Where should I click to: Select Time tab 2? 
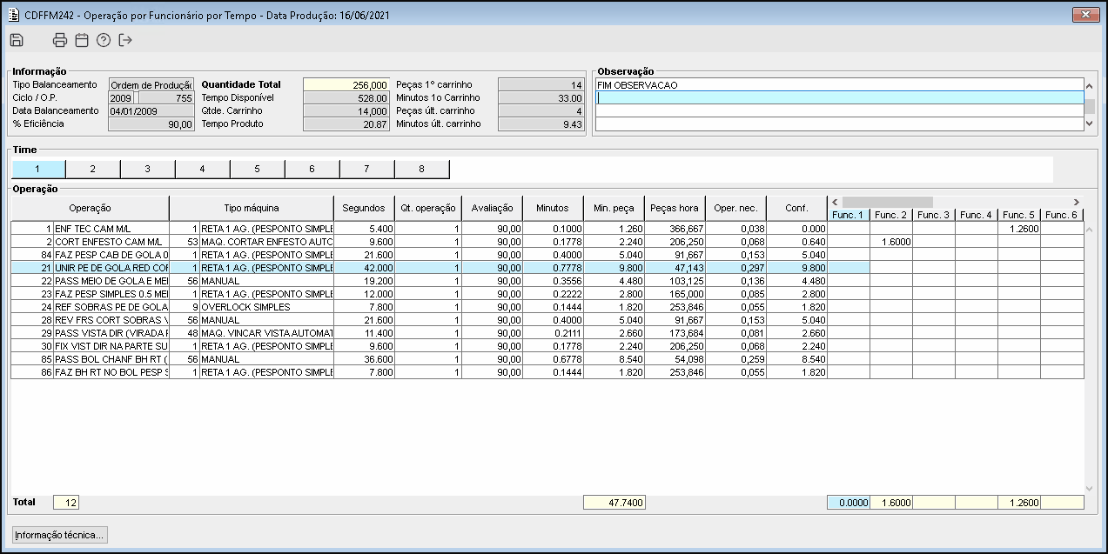[x=92, y=170]
